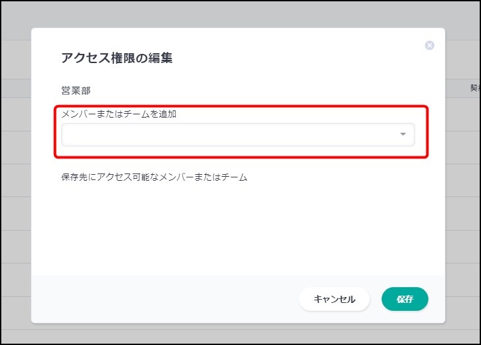
Task: Expand the member or team dropdown arrow
Action: (403, 135)
